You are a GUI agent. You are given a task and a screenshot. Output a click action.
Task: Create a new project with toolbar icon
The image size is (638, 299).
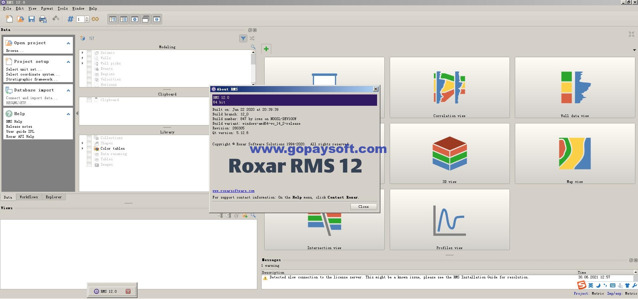(x=9, y=19)
